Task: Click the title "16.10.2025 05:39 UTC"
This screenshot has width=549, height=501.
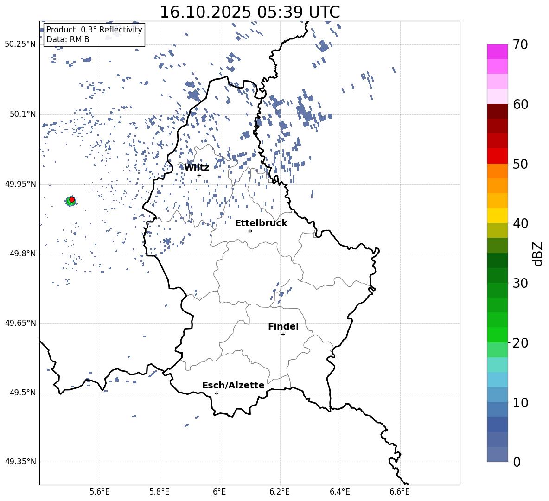Action: (x=249, y=12)
